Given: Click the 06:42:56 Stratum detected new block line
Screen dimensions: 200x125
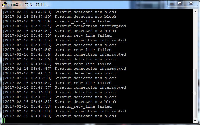Looking at the screenshot, I should 59,59.
